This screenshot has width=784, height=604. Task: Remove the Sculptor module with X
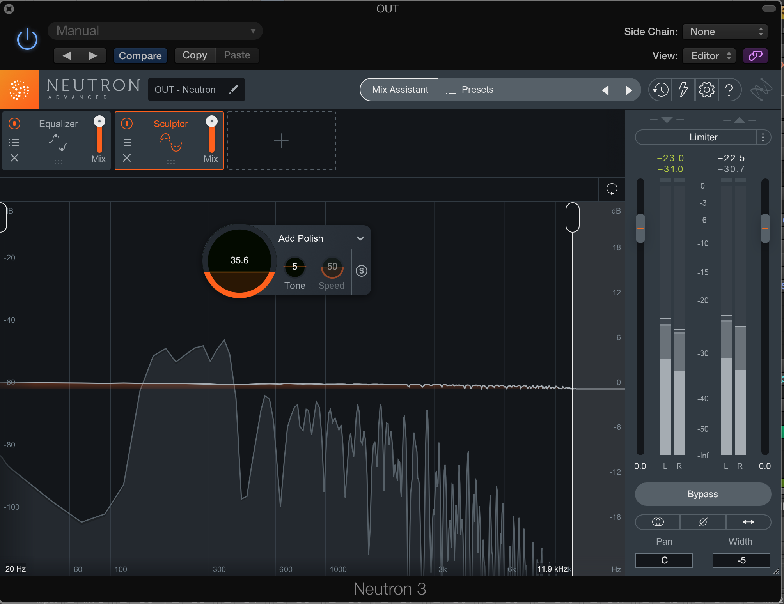click(x=127, y=158)
